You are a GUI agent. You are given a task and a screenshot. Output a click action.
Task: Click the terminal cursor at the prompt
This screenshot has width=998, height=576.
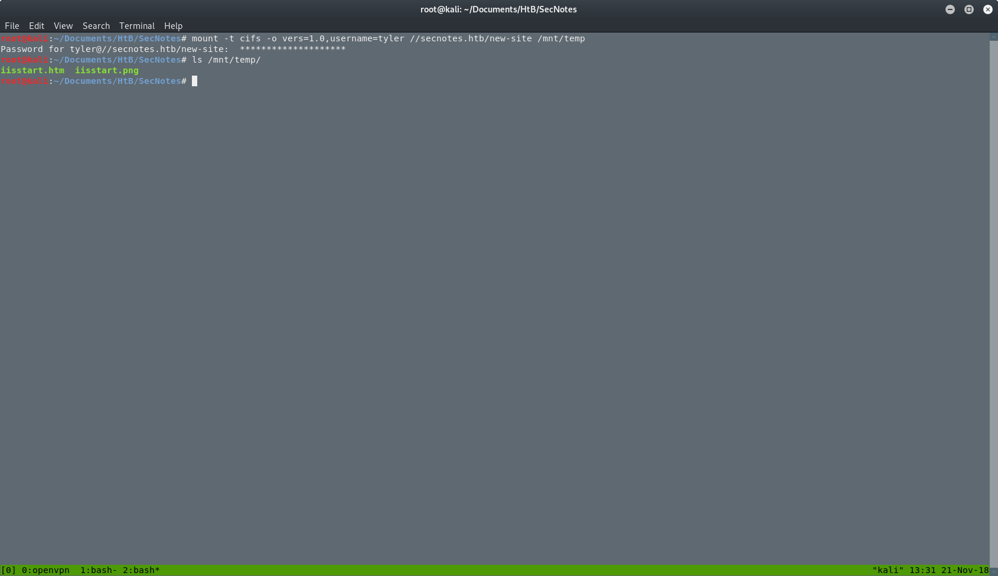click(x=194, y=81)
